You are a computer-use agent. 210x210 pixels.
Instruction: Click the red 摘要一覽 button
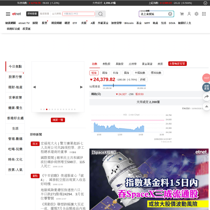point(58,120)
